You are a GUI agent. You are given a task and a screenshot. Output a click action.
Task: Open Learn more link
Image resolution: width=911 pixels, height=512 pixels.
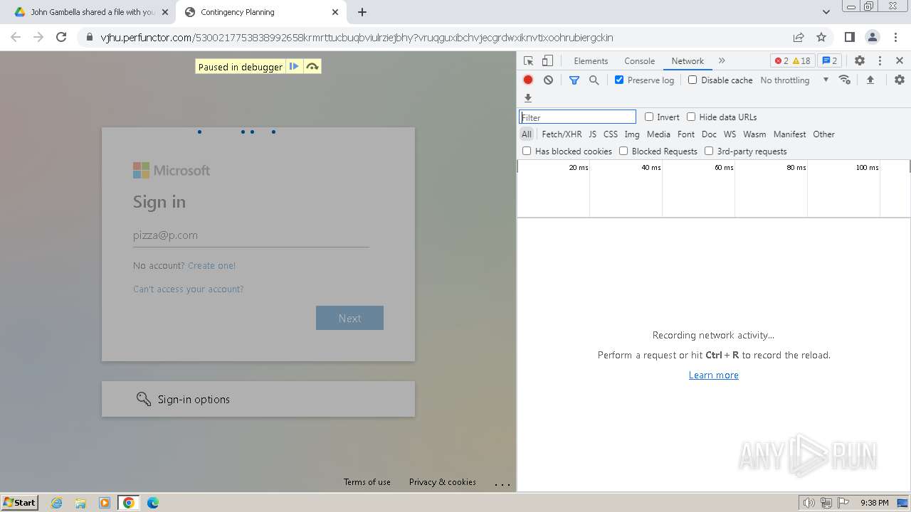[x=713, y=375]
